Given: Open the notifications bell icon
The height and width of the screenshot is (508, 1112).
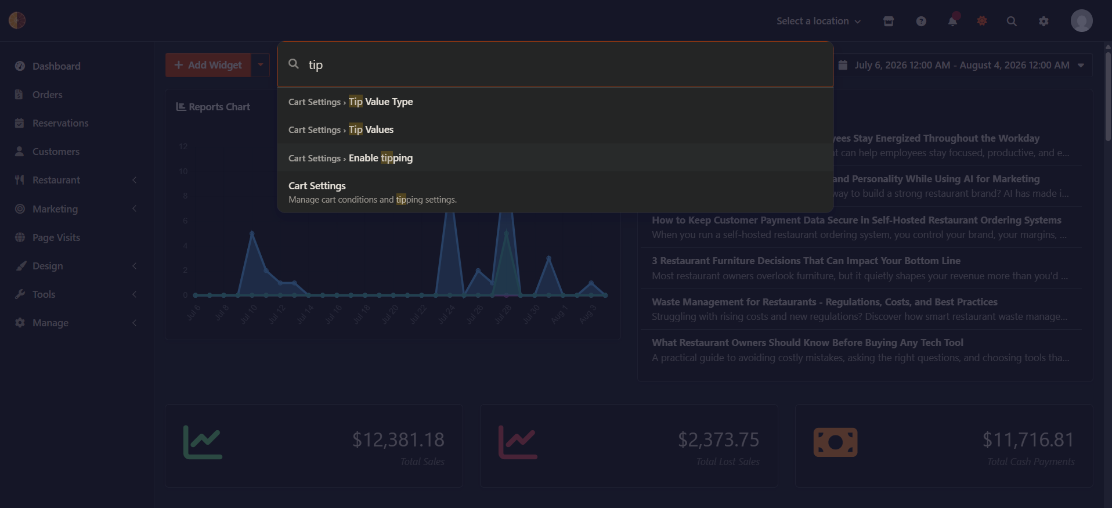Looking at the screenshot, I should 952,21.
